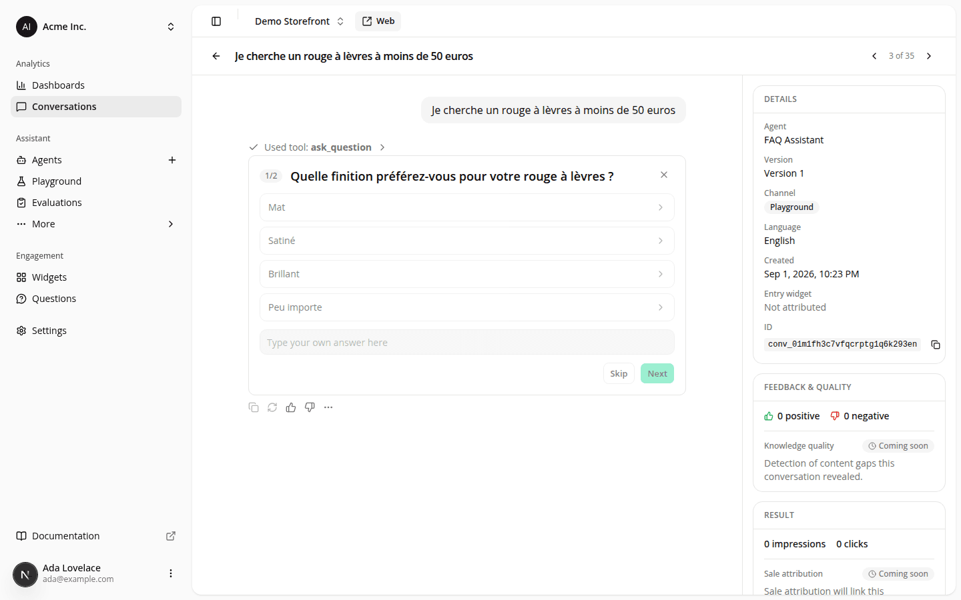Open the Questions page
The height and width of the screenshot is (600, 961).
(x=96, y=299)
